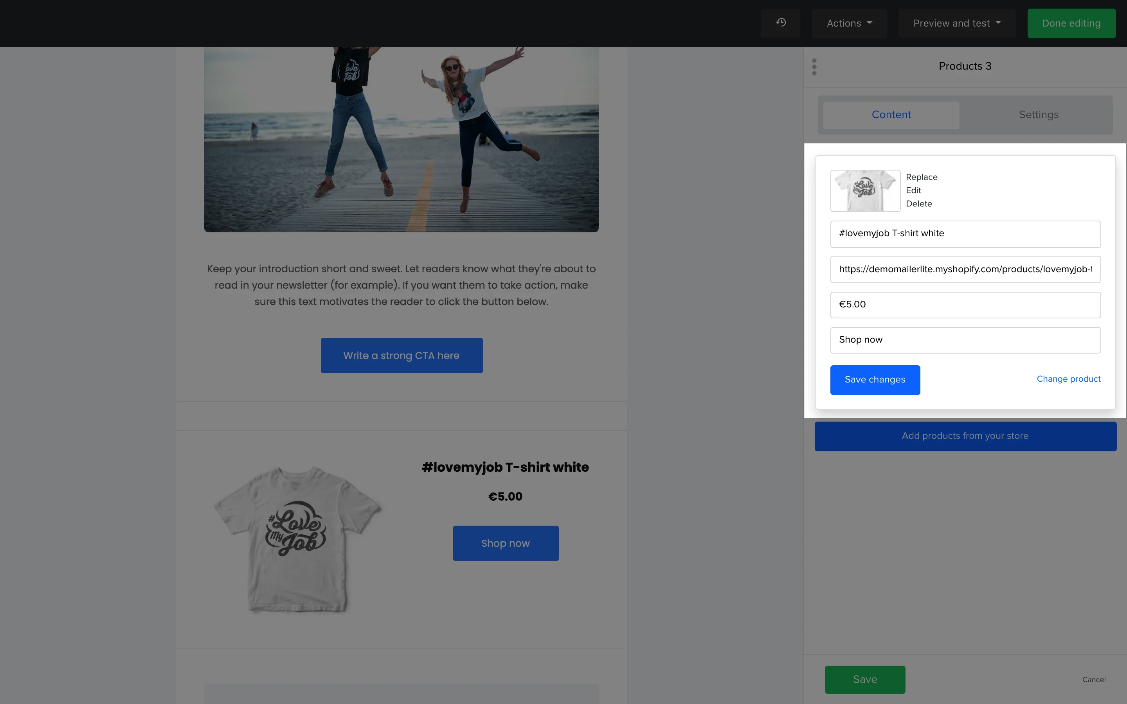Image resolution: width=1127 pixels, height=704 pixels.
Task: Click Delete next to product image
Action: click(x=918, y=203)
